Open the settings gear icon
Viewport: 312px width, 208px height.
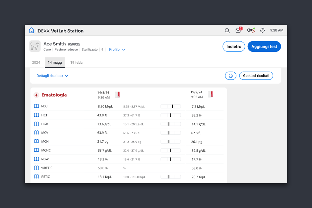pos(263,30)
